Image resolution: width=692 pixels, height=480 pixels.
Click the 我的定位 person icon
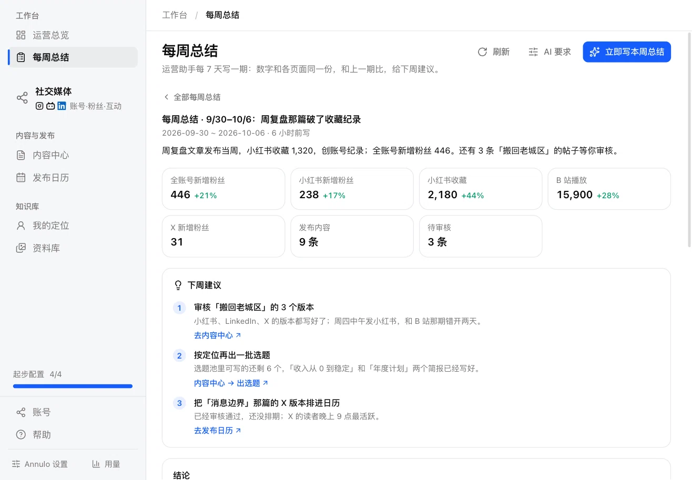[21, 226]
